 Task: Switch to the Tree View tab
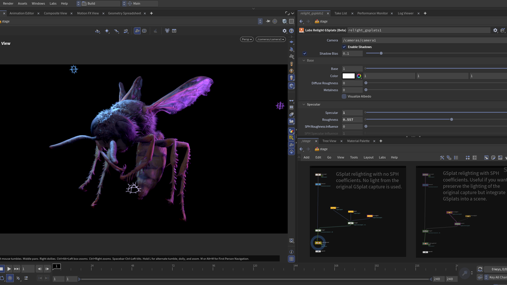(329, 141)
